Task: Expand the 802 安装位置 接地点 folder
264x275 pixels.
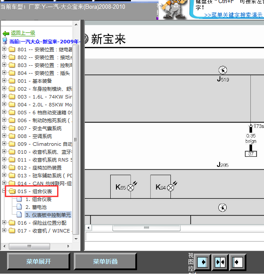Action: (x=4, y=57)
